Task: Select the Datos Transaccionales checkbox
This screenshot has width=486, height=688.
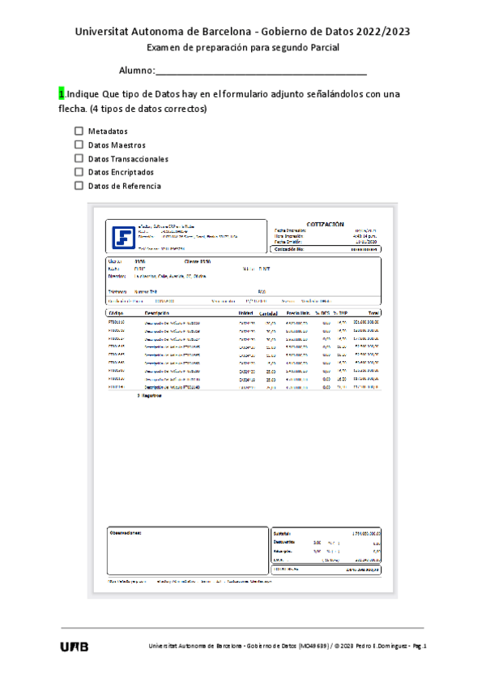Action: [79, 158]
